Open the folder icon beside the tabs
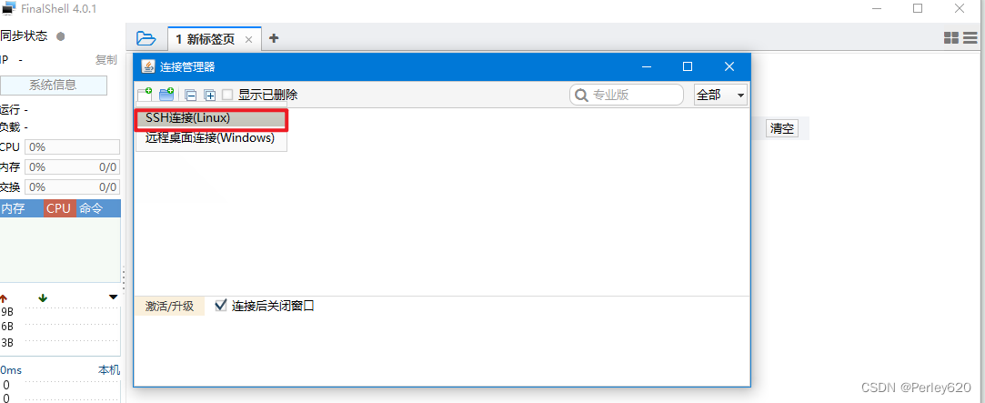The height and width of the screenshot is (403, 985). coord(146,38)
